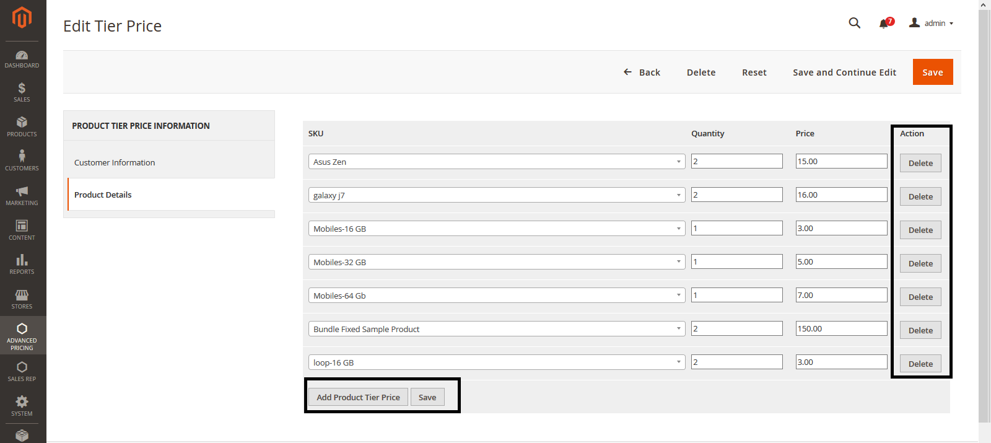Image resolution: width=991 pixels, height=443 pixels.
Task: Click the 16.00 price field
Action: click(842, 195)
